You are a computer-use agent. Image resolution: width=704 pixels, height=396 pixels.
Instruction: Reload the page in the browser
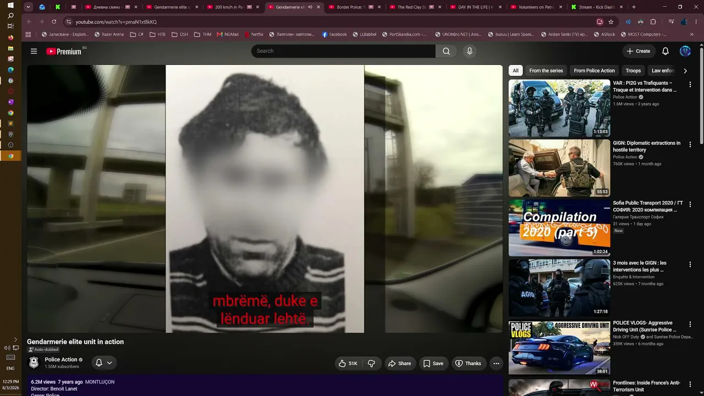pyautogui.click(x=54, y=21)
